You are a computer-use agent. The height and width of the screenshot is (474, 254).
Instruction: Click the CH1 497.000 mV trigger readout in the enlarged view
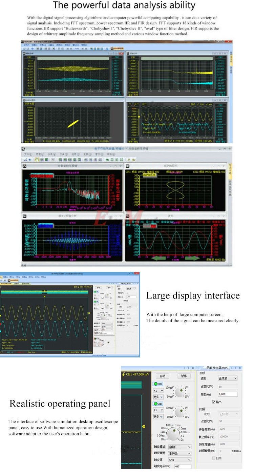coord(135,374)
